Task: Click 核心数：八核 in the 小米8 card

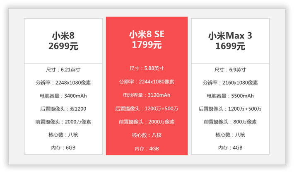Action: coord(63,135)
